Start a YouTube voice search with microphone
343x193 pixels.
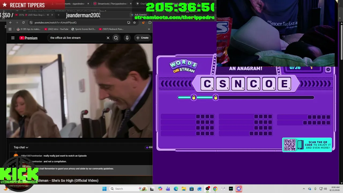[127, 38]
